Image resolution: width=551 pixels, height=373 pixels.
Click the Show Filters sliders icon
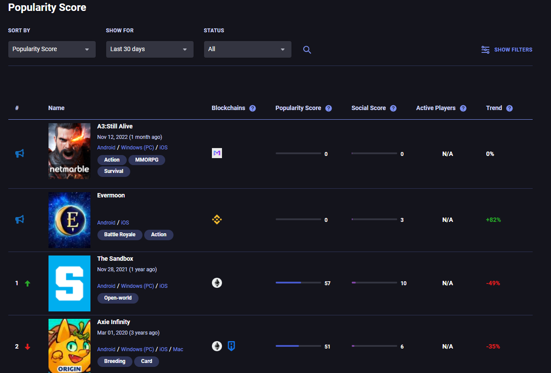(485, 50)
